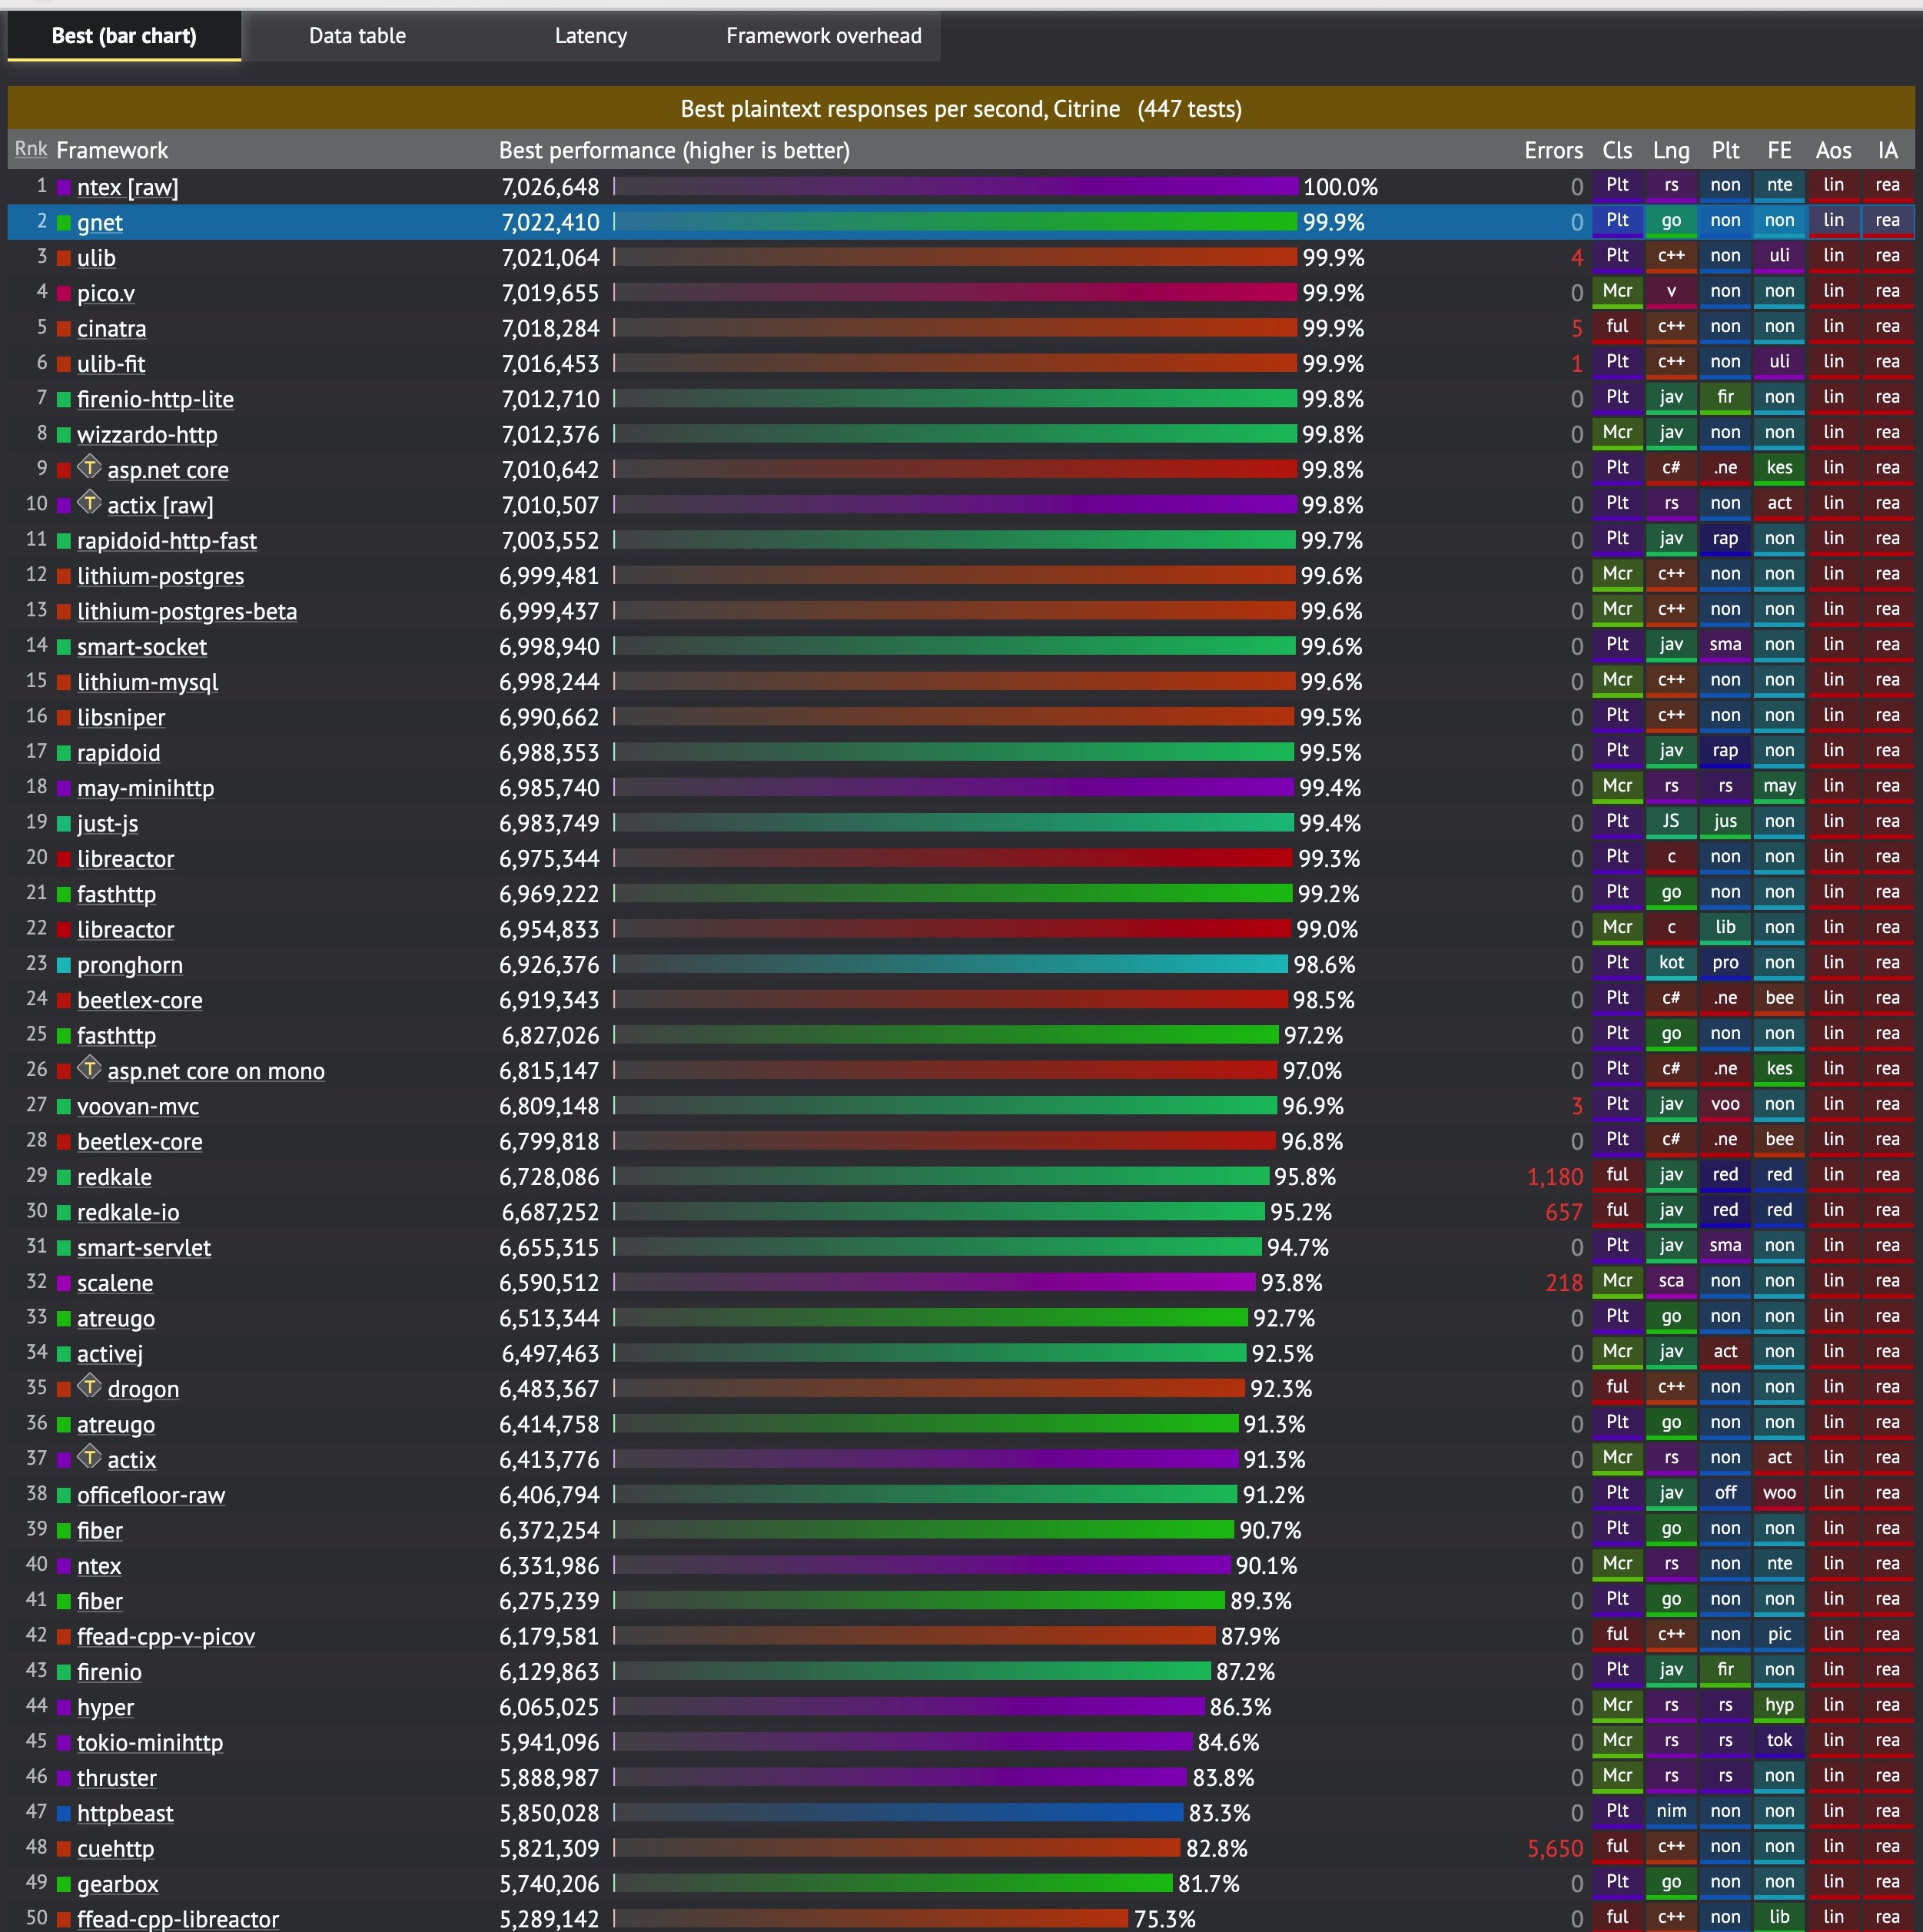
Task: Open the wizzardo-http link
Action: pos(147,435)
